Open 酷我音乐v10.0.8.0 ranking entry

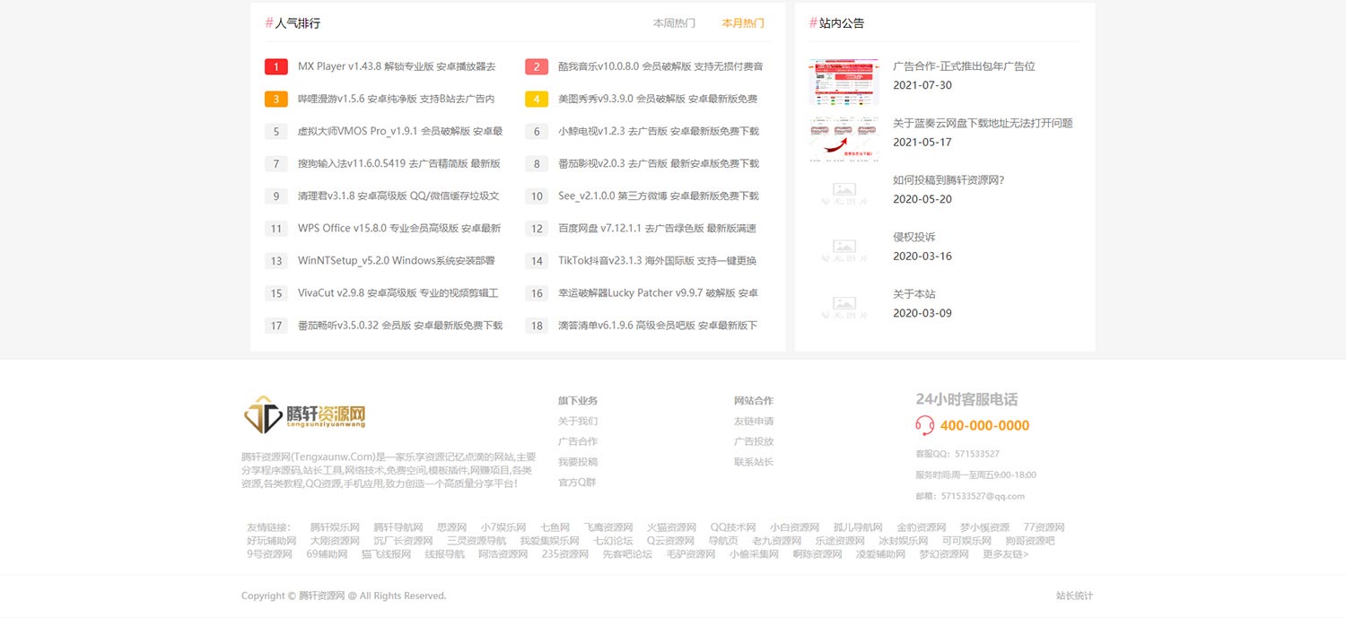[x=660, y=66]
